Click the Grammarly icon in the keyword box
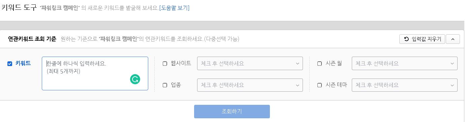Viewport: 465px width, 122px height. pyautogui.click(x=135, y=79)
